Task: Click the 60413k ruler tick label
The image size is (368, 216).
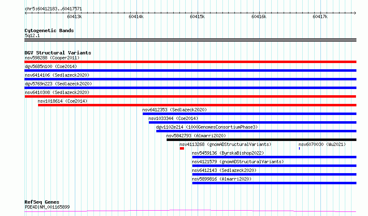Action: (x=74, y=16)
